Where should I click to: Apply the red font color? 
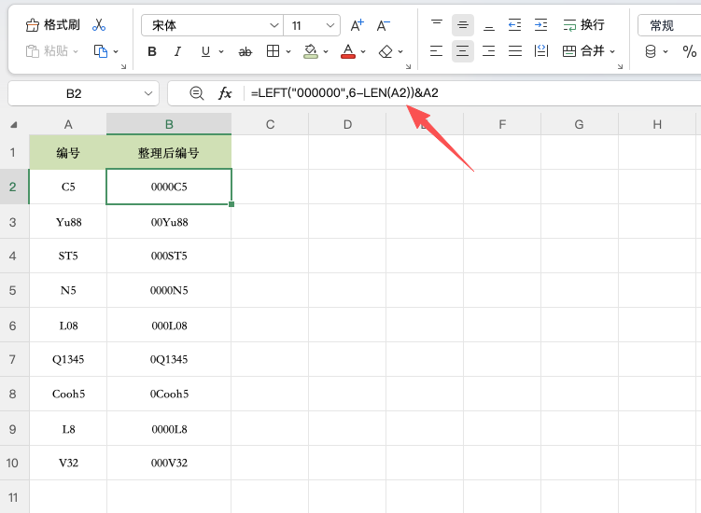coord(348,51)
